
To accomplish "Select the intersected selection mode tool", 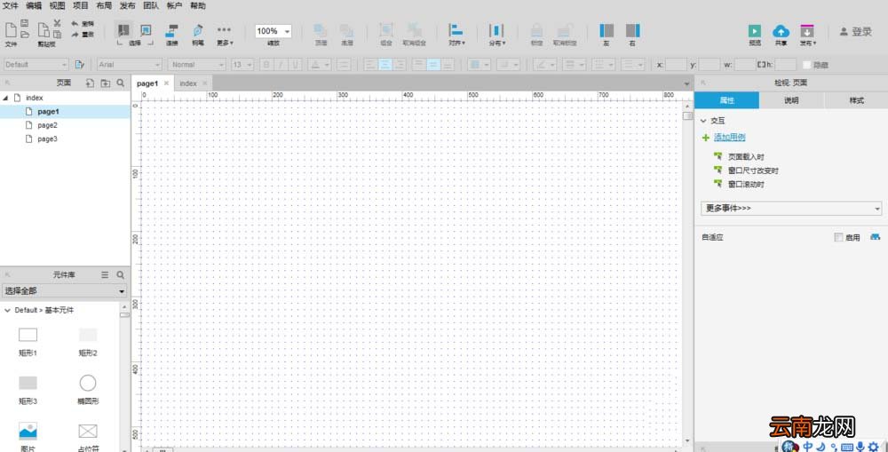I will [124, 30].
